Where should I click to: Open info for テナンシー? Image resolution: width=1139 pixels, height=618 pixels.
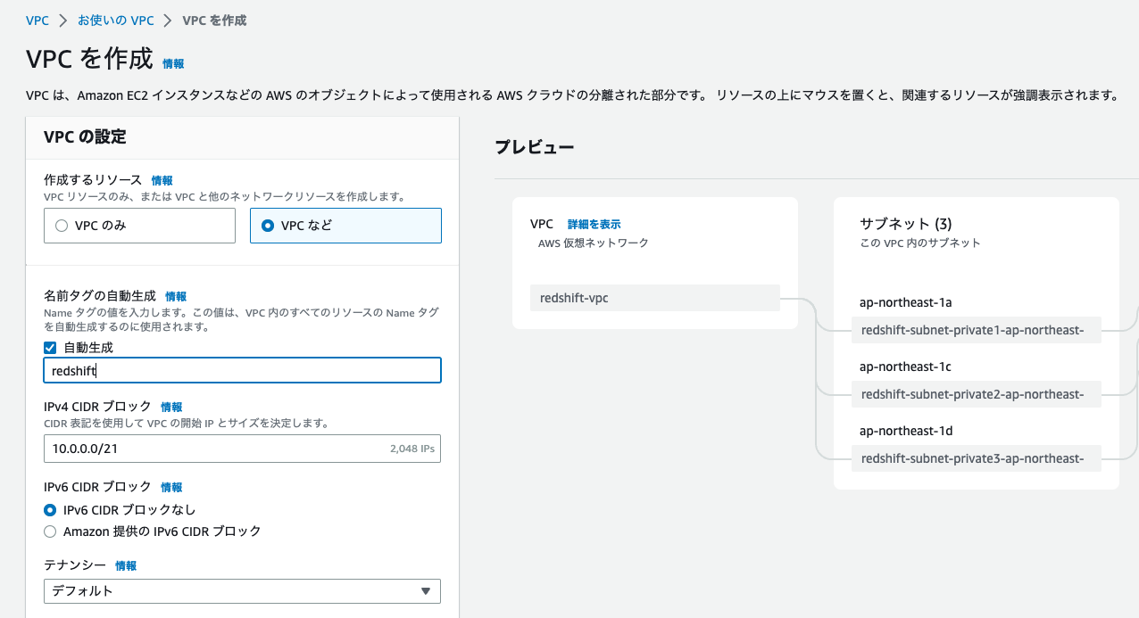pyautogui.click(x=127, y=564)
